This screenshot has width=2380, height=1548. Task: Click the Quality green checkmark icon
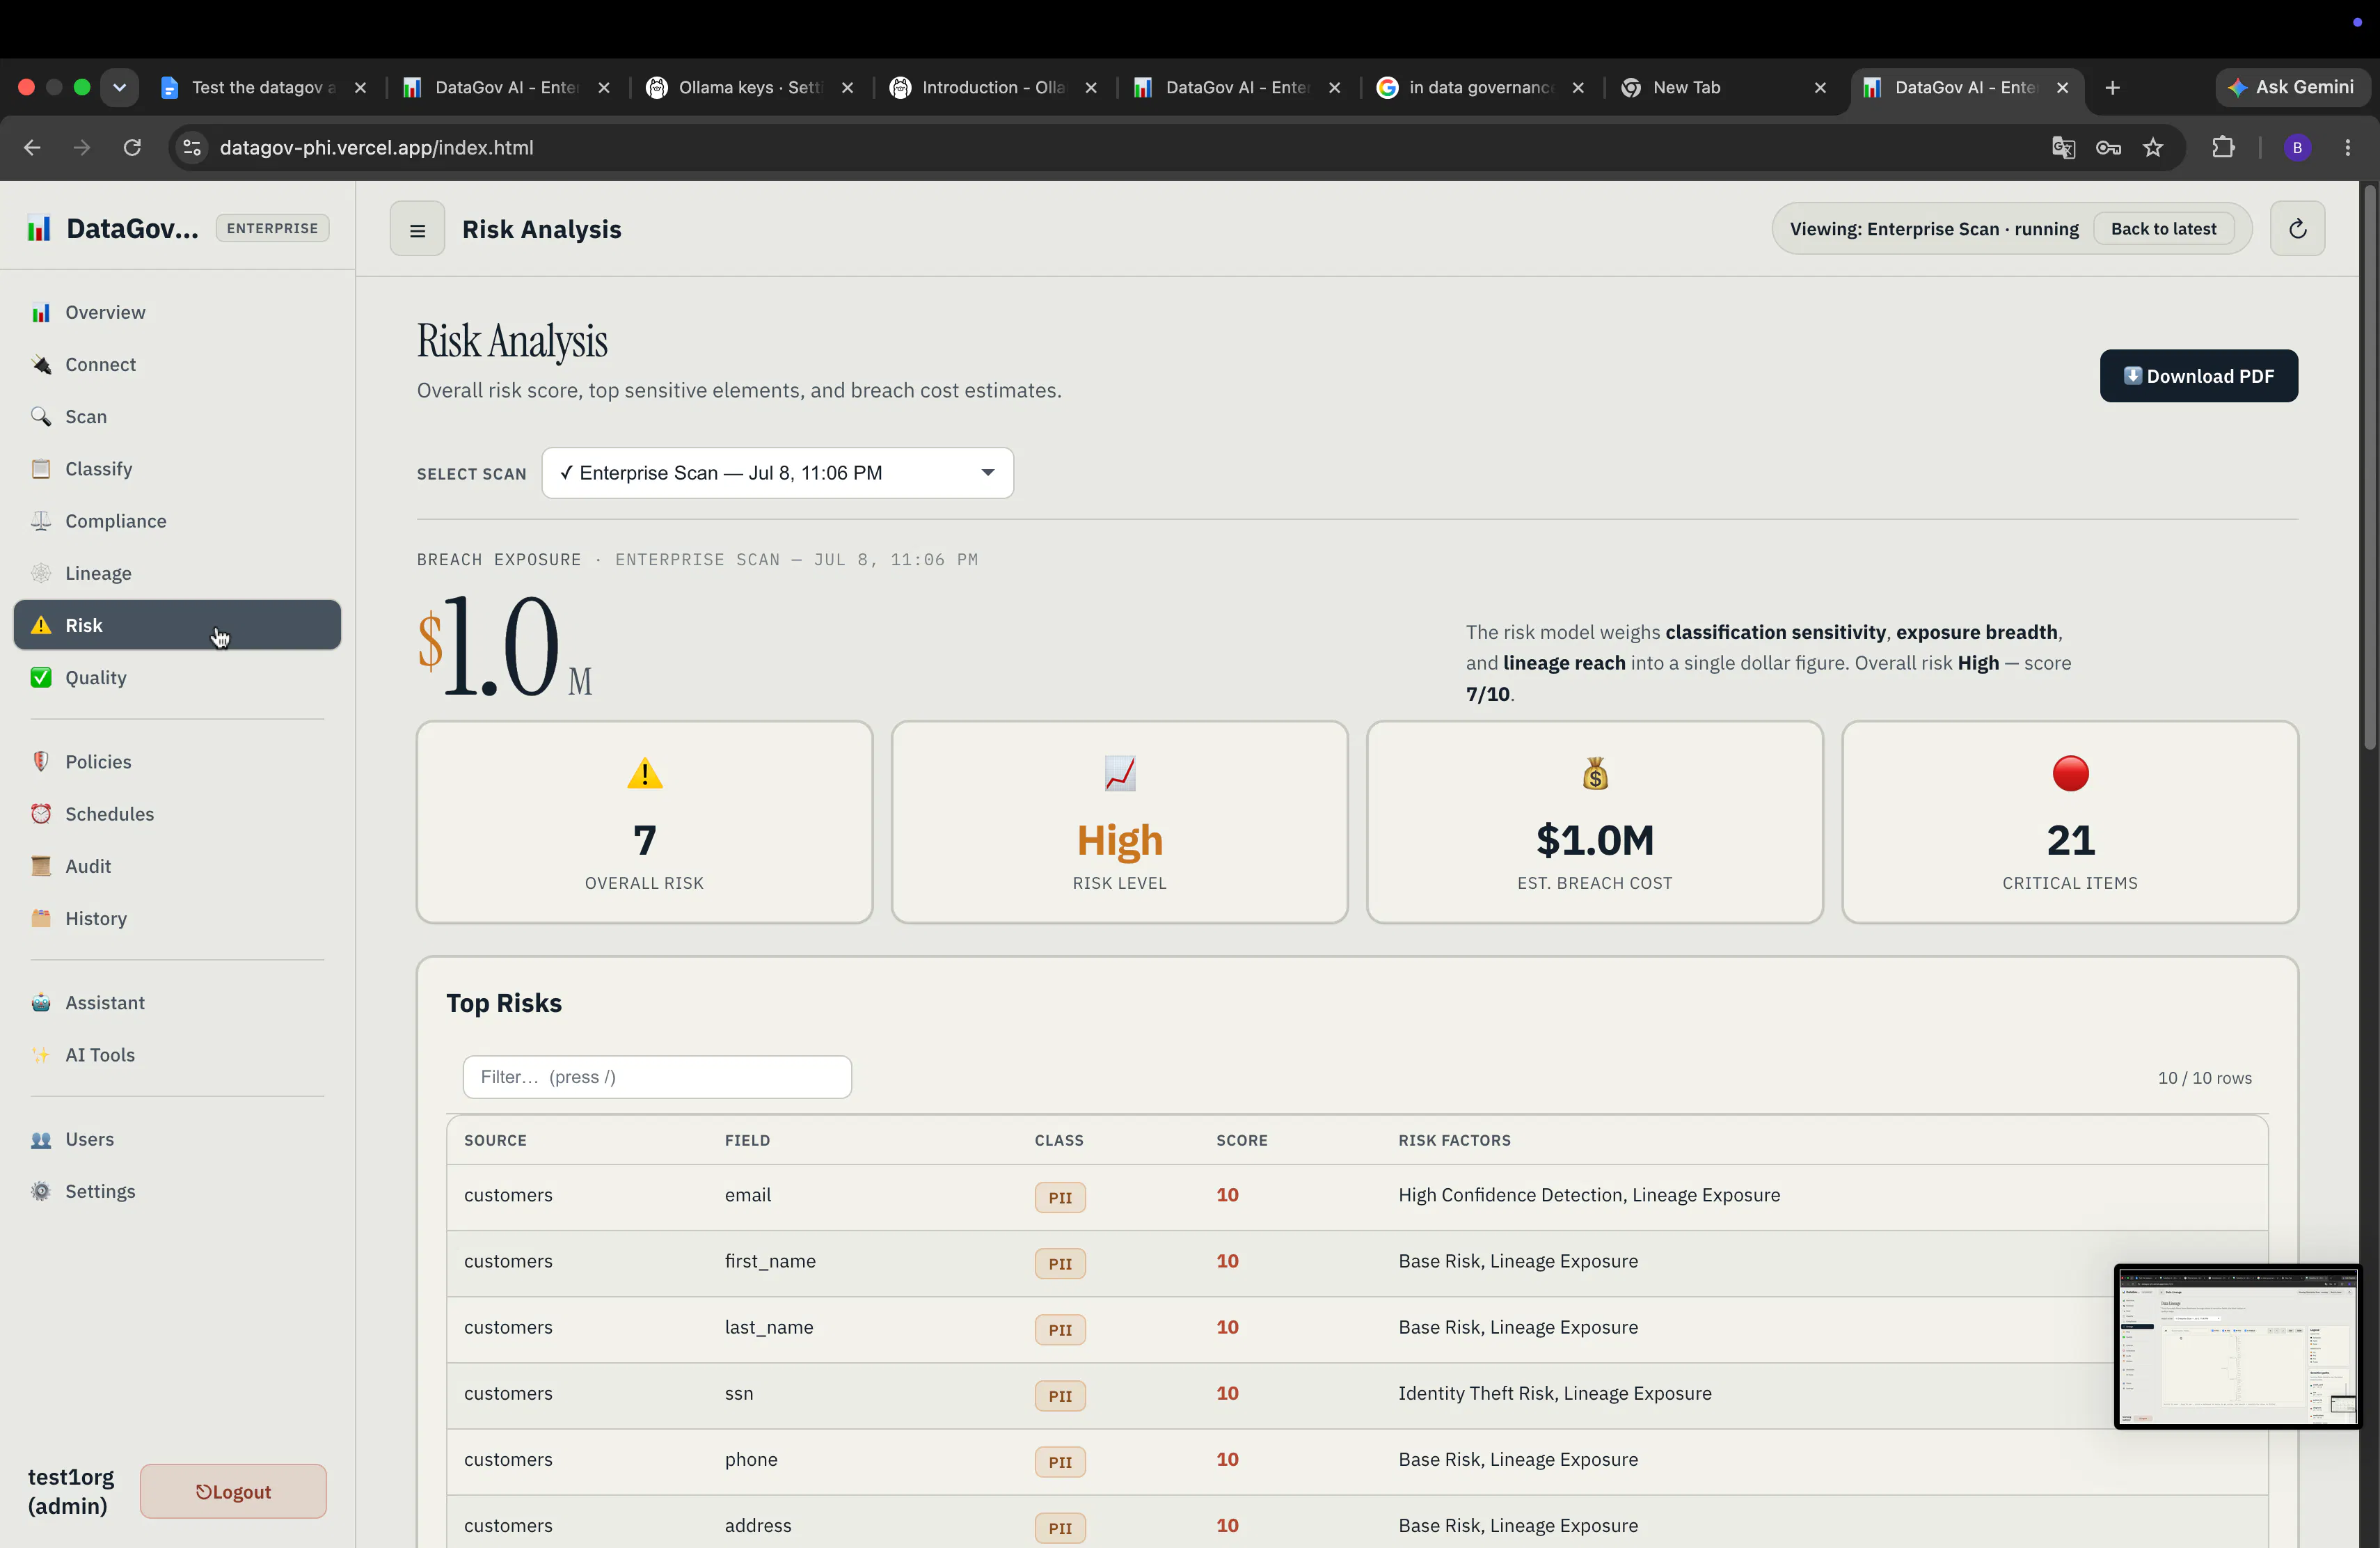pos(41,677)
